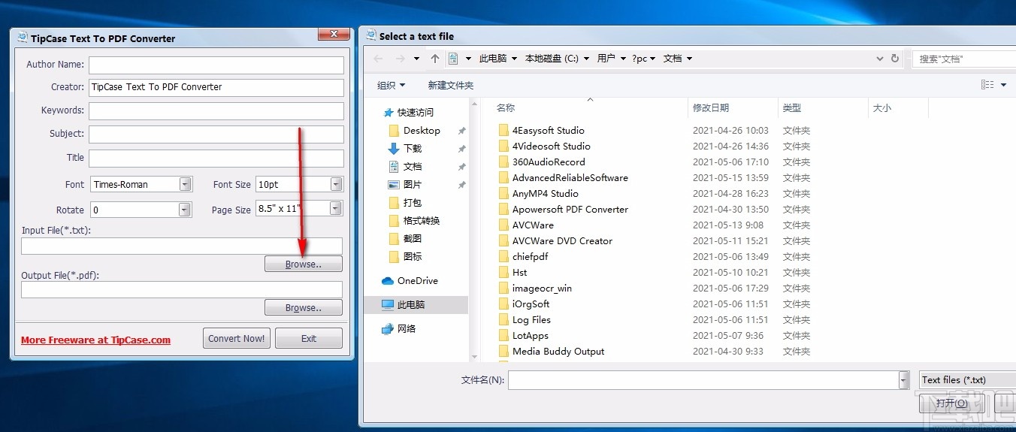Screen dimensions: 1016x432
Task: Click Browse button for Input File
Action: tap(304, 264)
